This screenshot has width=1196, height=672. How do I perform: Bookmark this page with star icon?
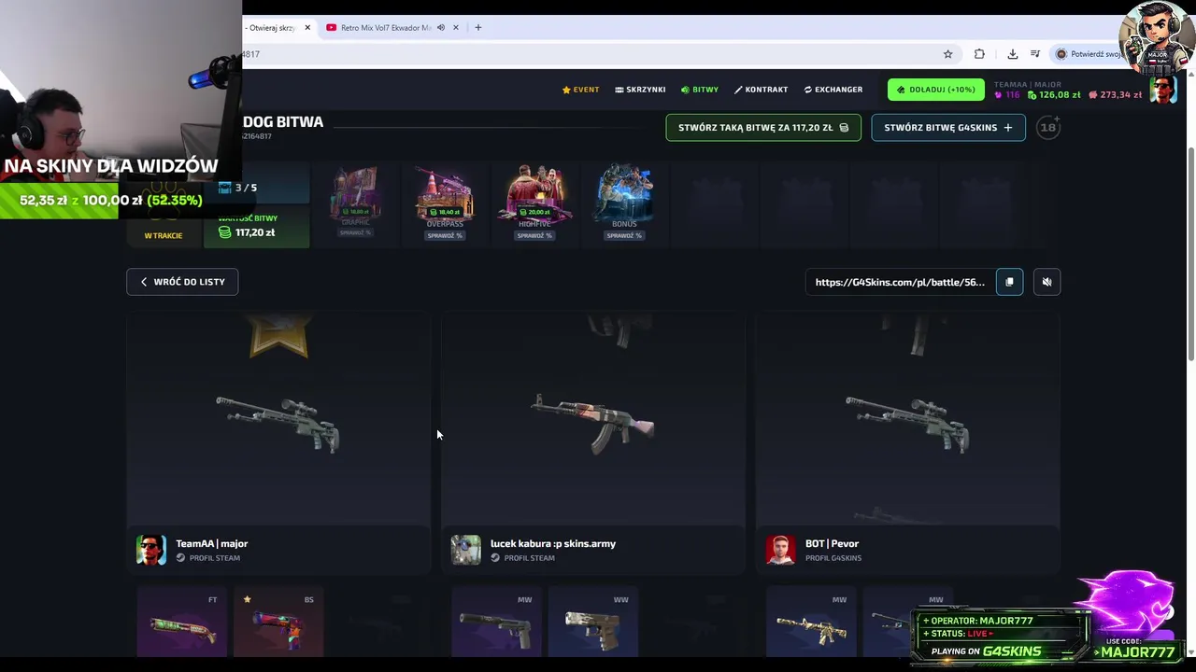[x=947, y=54]
